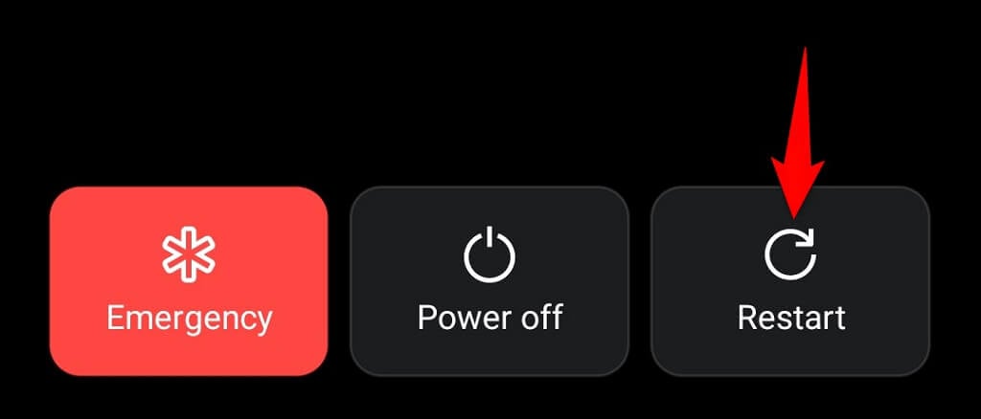The width and height of the screenshot is (981, 419).
Task: Click the red Emergency tile
Action: pyautogui.click(x=189, y=281)
